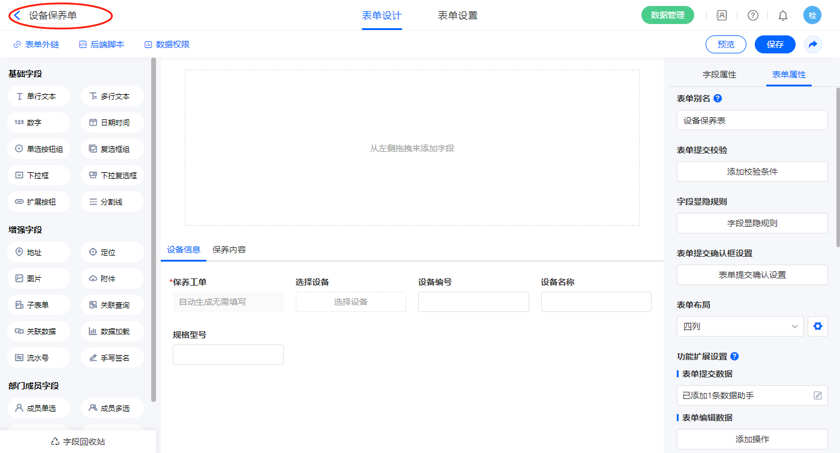Choose the 下拉框 field component
Viewport: 840px width, 453px height.
pyautogui.click(x=39, y=175)
